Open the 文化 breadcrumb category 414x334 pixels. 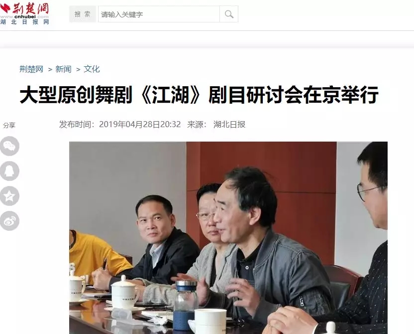pyautogui.click(x=92, y=69)
